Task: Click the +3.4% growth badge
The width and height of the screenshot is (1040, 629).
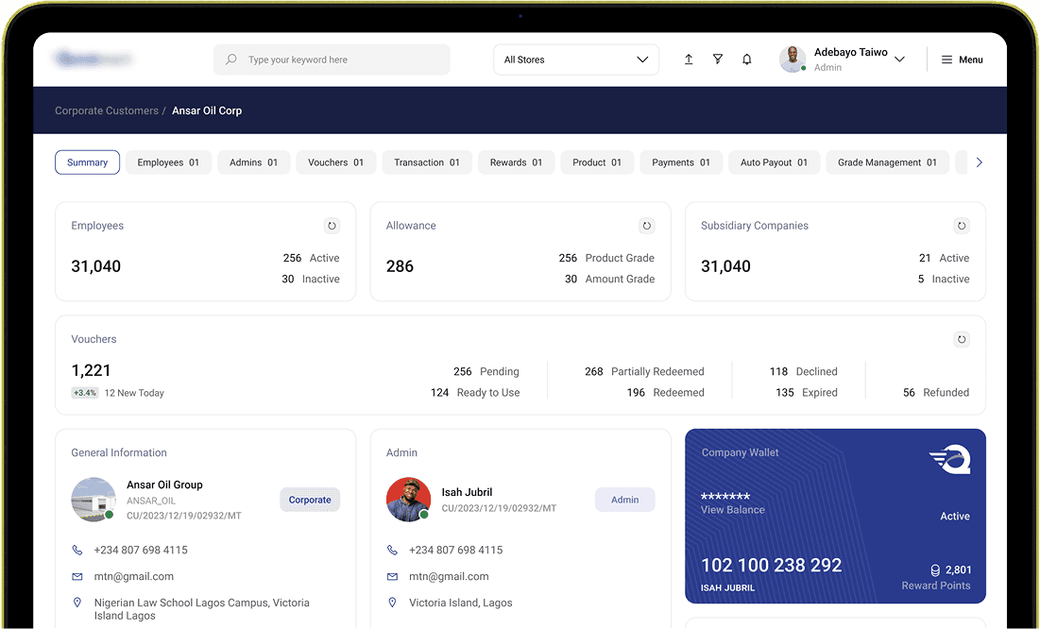Action: click(85, 393)
